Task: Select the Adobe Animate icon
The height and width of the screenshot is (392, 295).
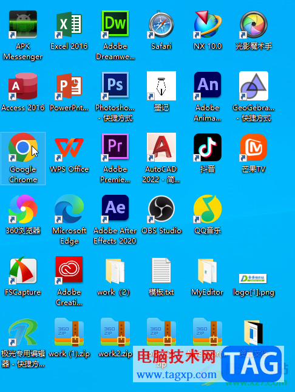Action: coord(208,86)
